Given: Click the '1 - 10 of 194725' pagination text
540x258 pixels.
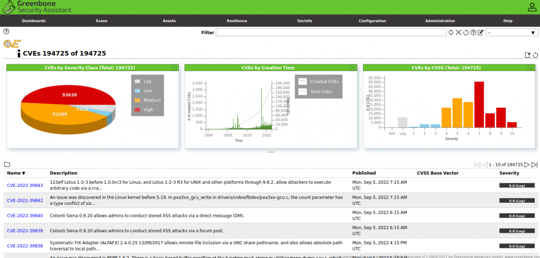Looking at the screenshot, I should point(506,165).
